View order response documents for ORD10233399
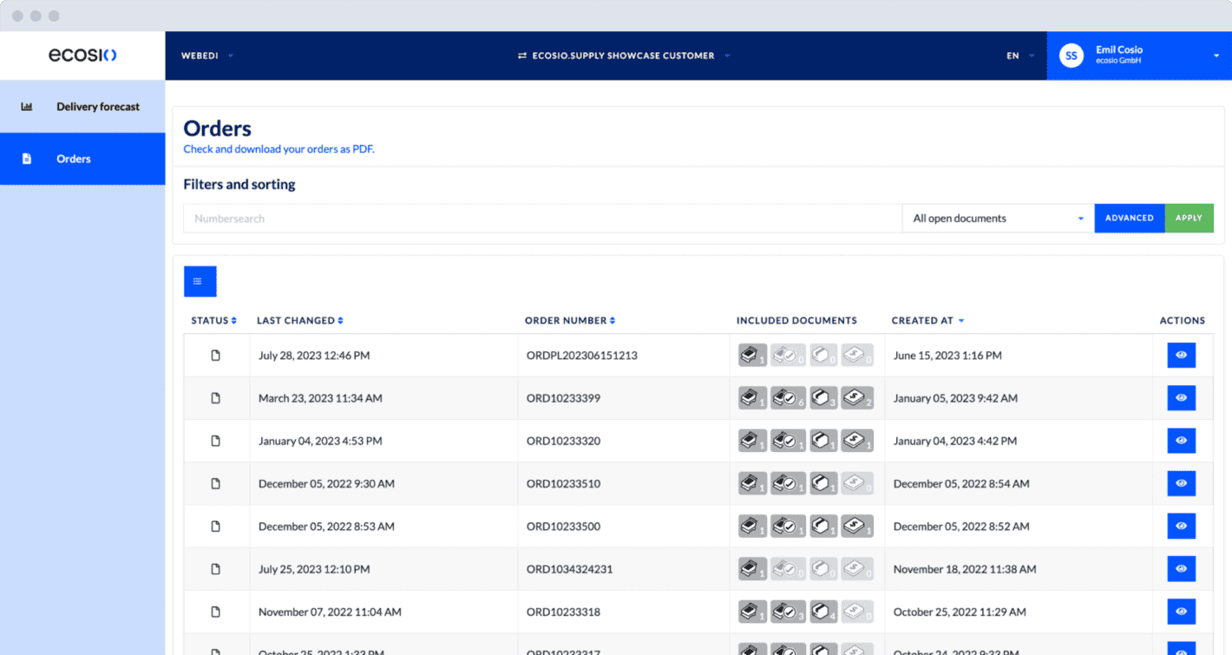The image size is (1232, 655). click(787, 397)
